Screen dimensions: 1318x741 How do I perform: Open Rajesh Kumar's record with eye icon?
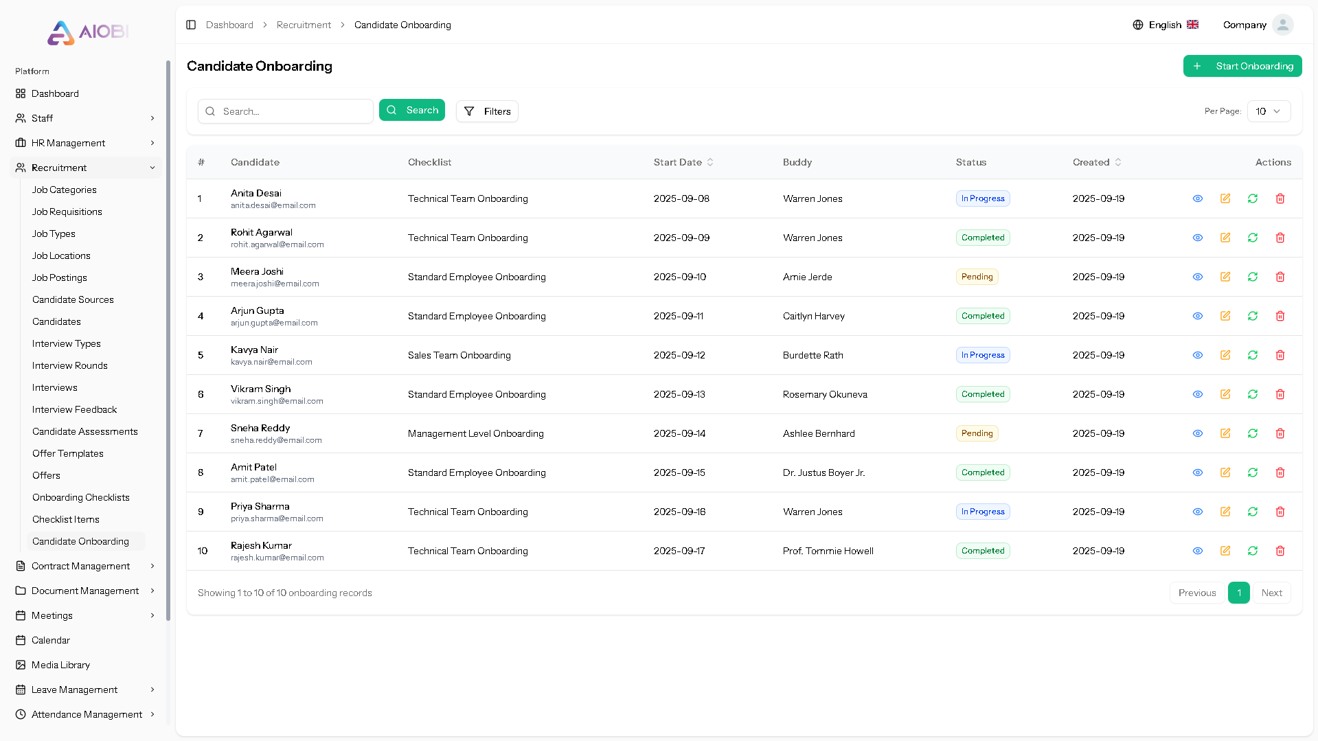[1198, 551]
